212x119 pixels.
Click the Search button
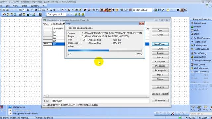(160, 87)
